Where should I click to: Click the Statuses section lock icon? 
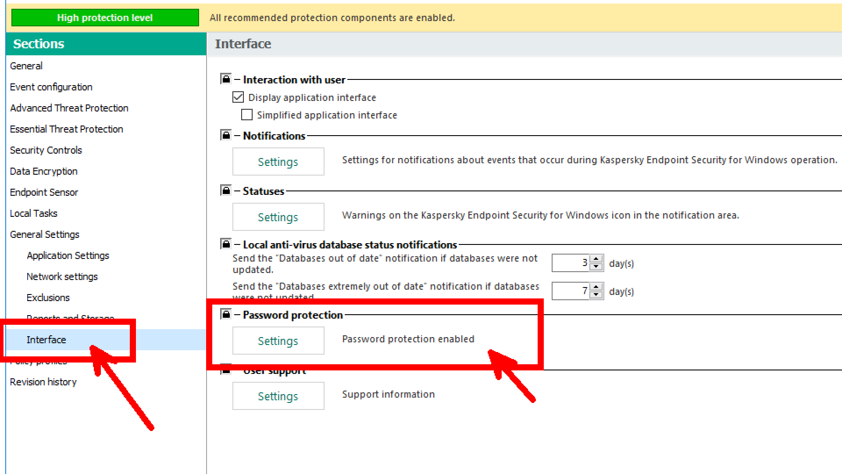click(226, 190)
